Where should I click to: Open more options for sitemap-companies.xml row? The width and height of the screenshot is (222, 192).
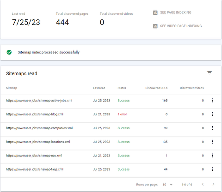point(212,128)
